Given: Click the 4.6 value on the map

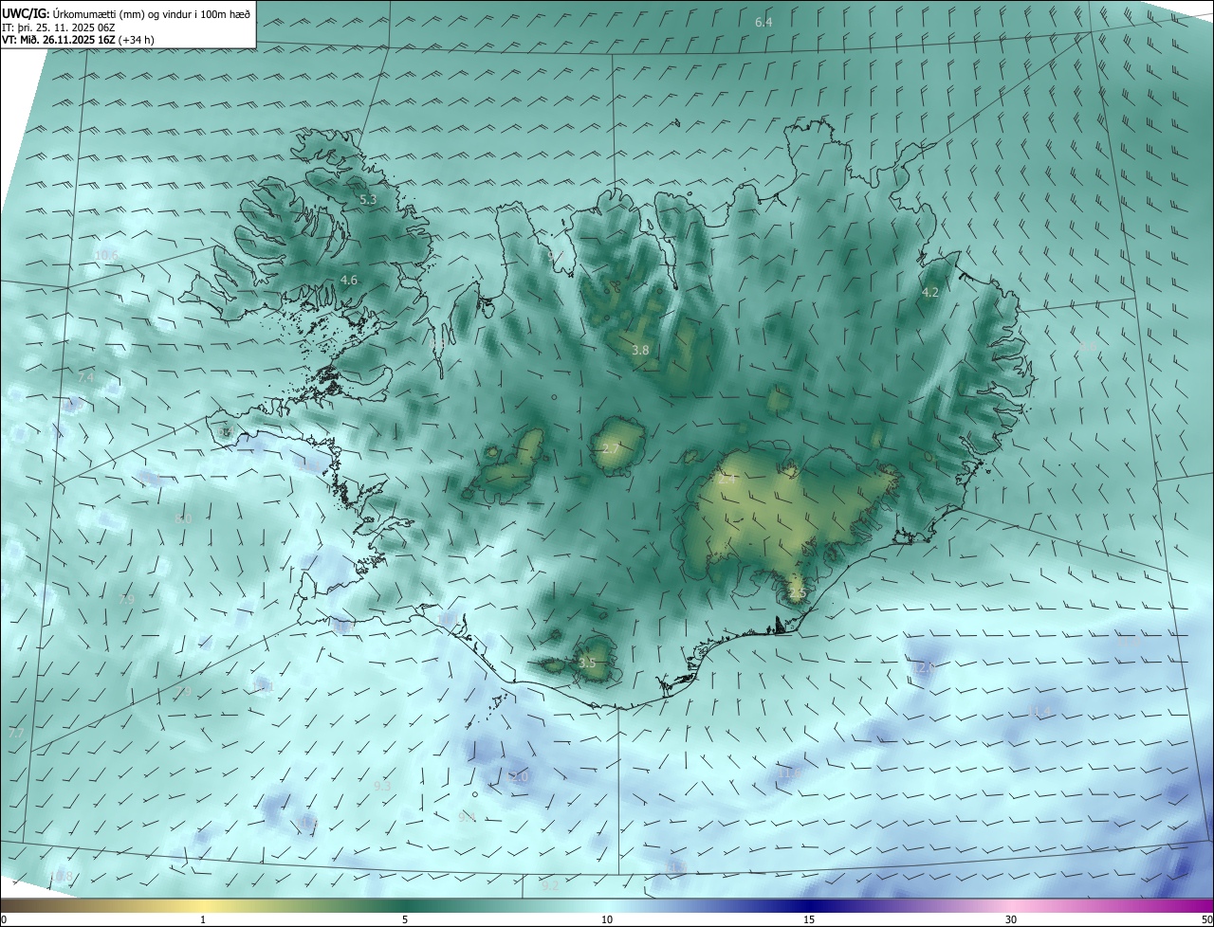Looking at the screenshot, I should click(349, 280).
